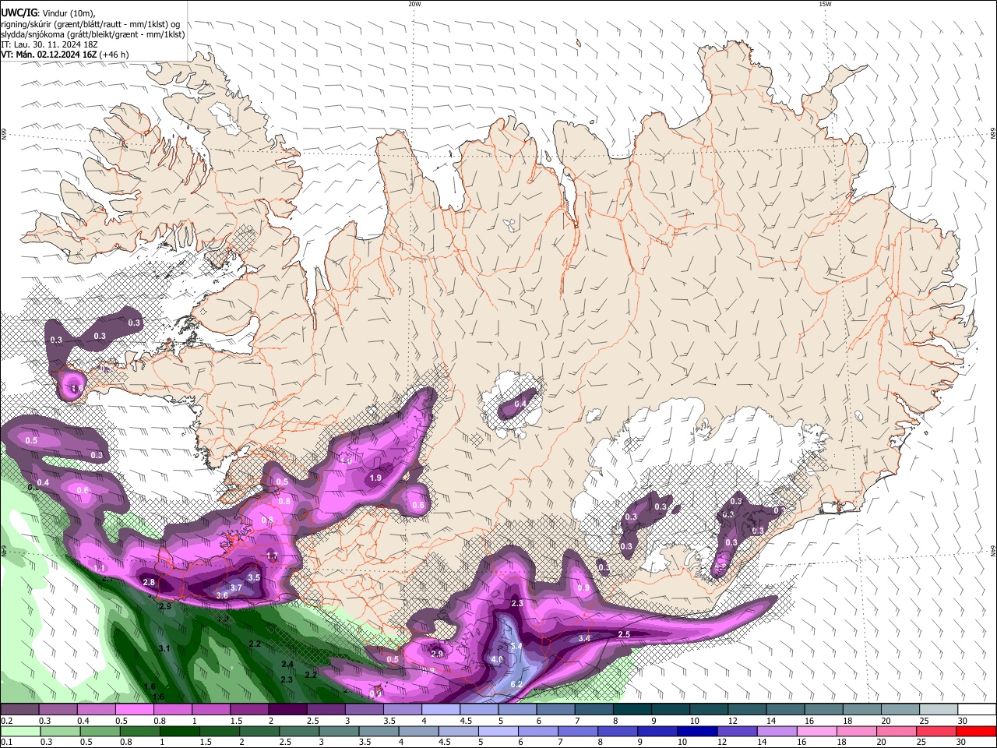
Task: Click the '2.4' rain value over sea
Action: 287,664
